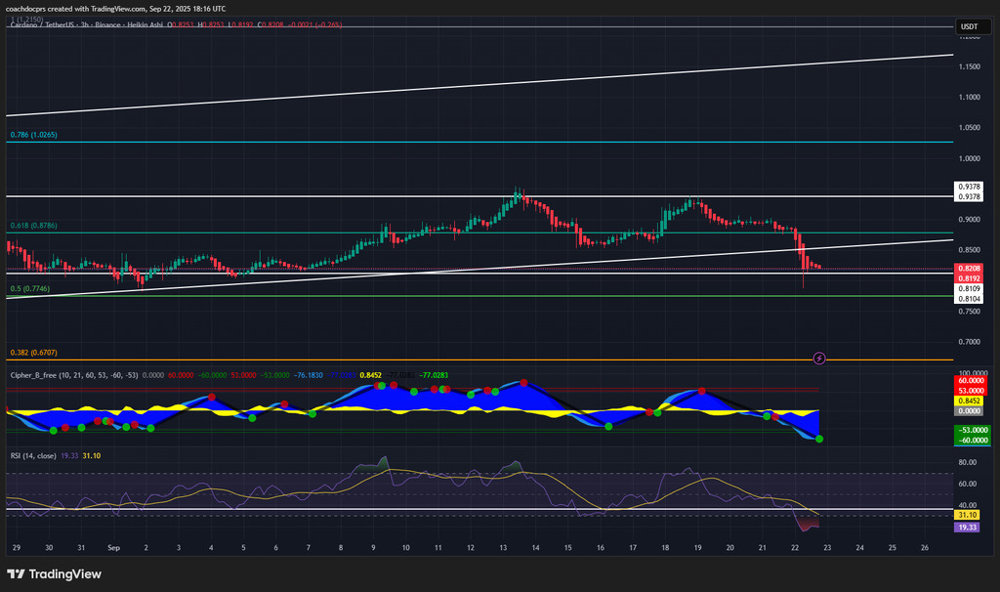This screenshot has height=592, width=1000.
Task: Select the 0.382 (0.6707) Fibonacci label
Action: coord(33,353)
